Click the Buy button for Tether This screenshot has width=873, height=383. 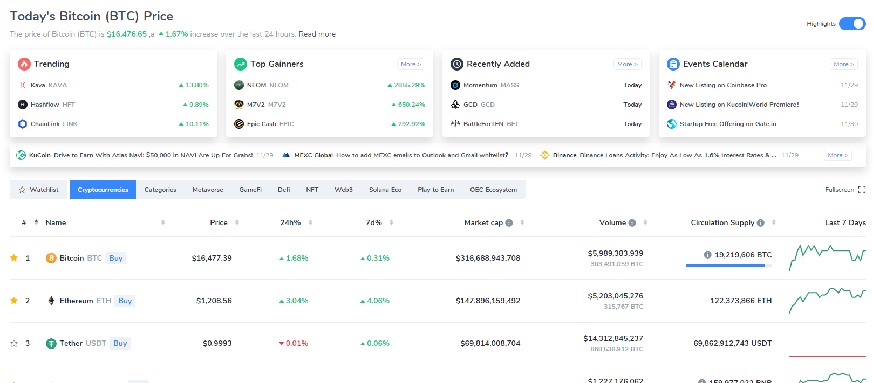[120, 343]
